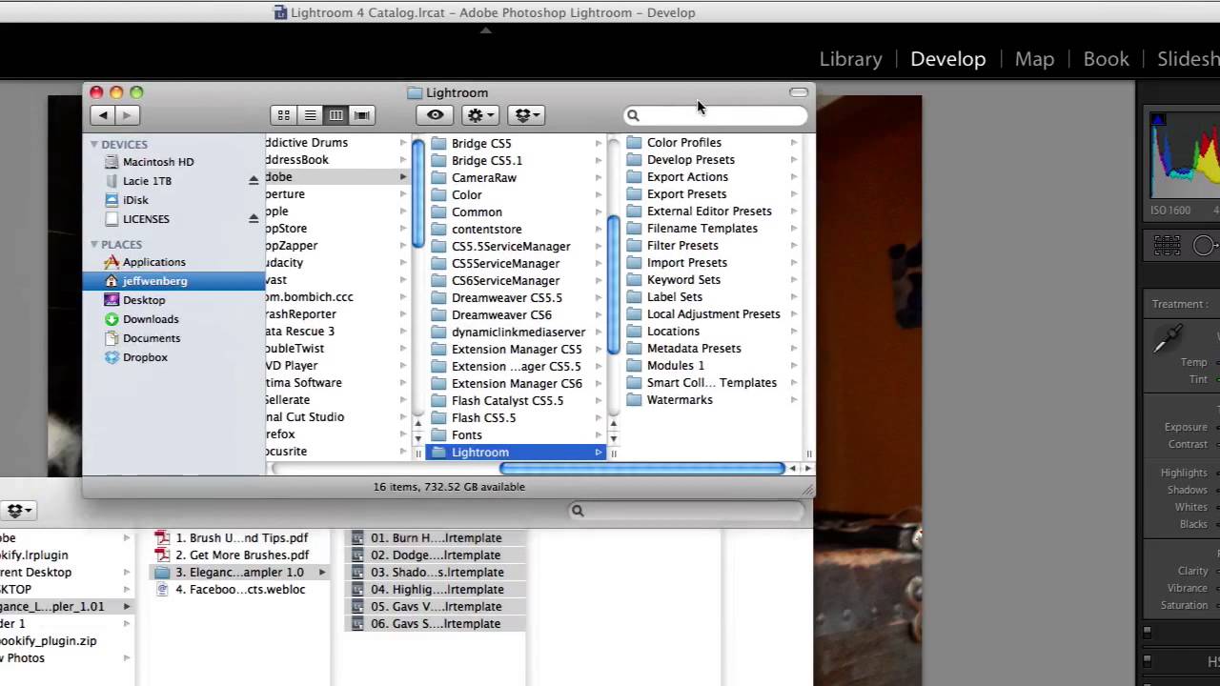The width and height of the screenshot is (1220, 686).
Task: Open the Local Adjustment Presets folder
Action: [712, 314]
